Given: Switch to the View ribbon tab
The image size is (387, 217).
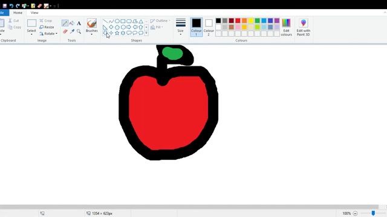Looking at the screenshot, I should tap(34, 13).
